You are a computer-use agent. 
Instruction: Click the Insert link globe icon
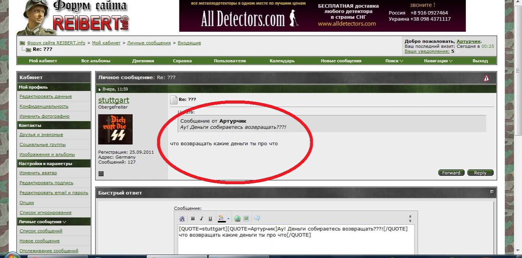point(237,219)
